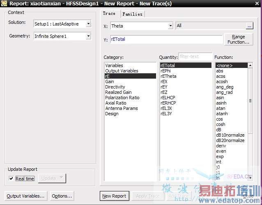Select Variables category
The width and height of the screenshot is (262, 205).
pyautogui.click(x=130, y=65)
